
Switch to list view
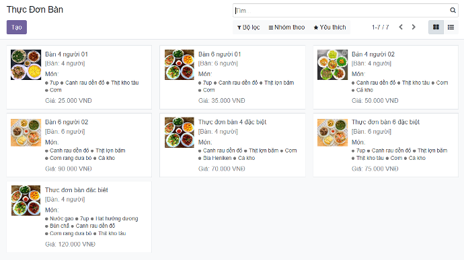(x=451, y=28)
